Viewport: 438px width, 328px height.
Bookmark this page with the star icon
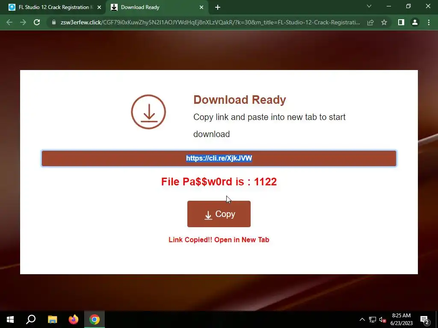(384, 22)
